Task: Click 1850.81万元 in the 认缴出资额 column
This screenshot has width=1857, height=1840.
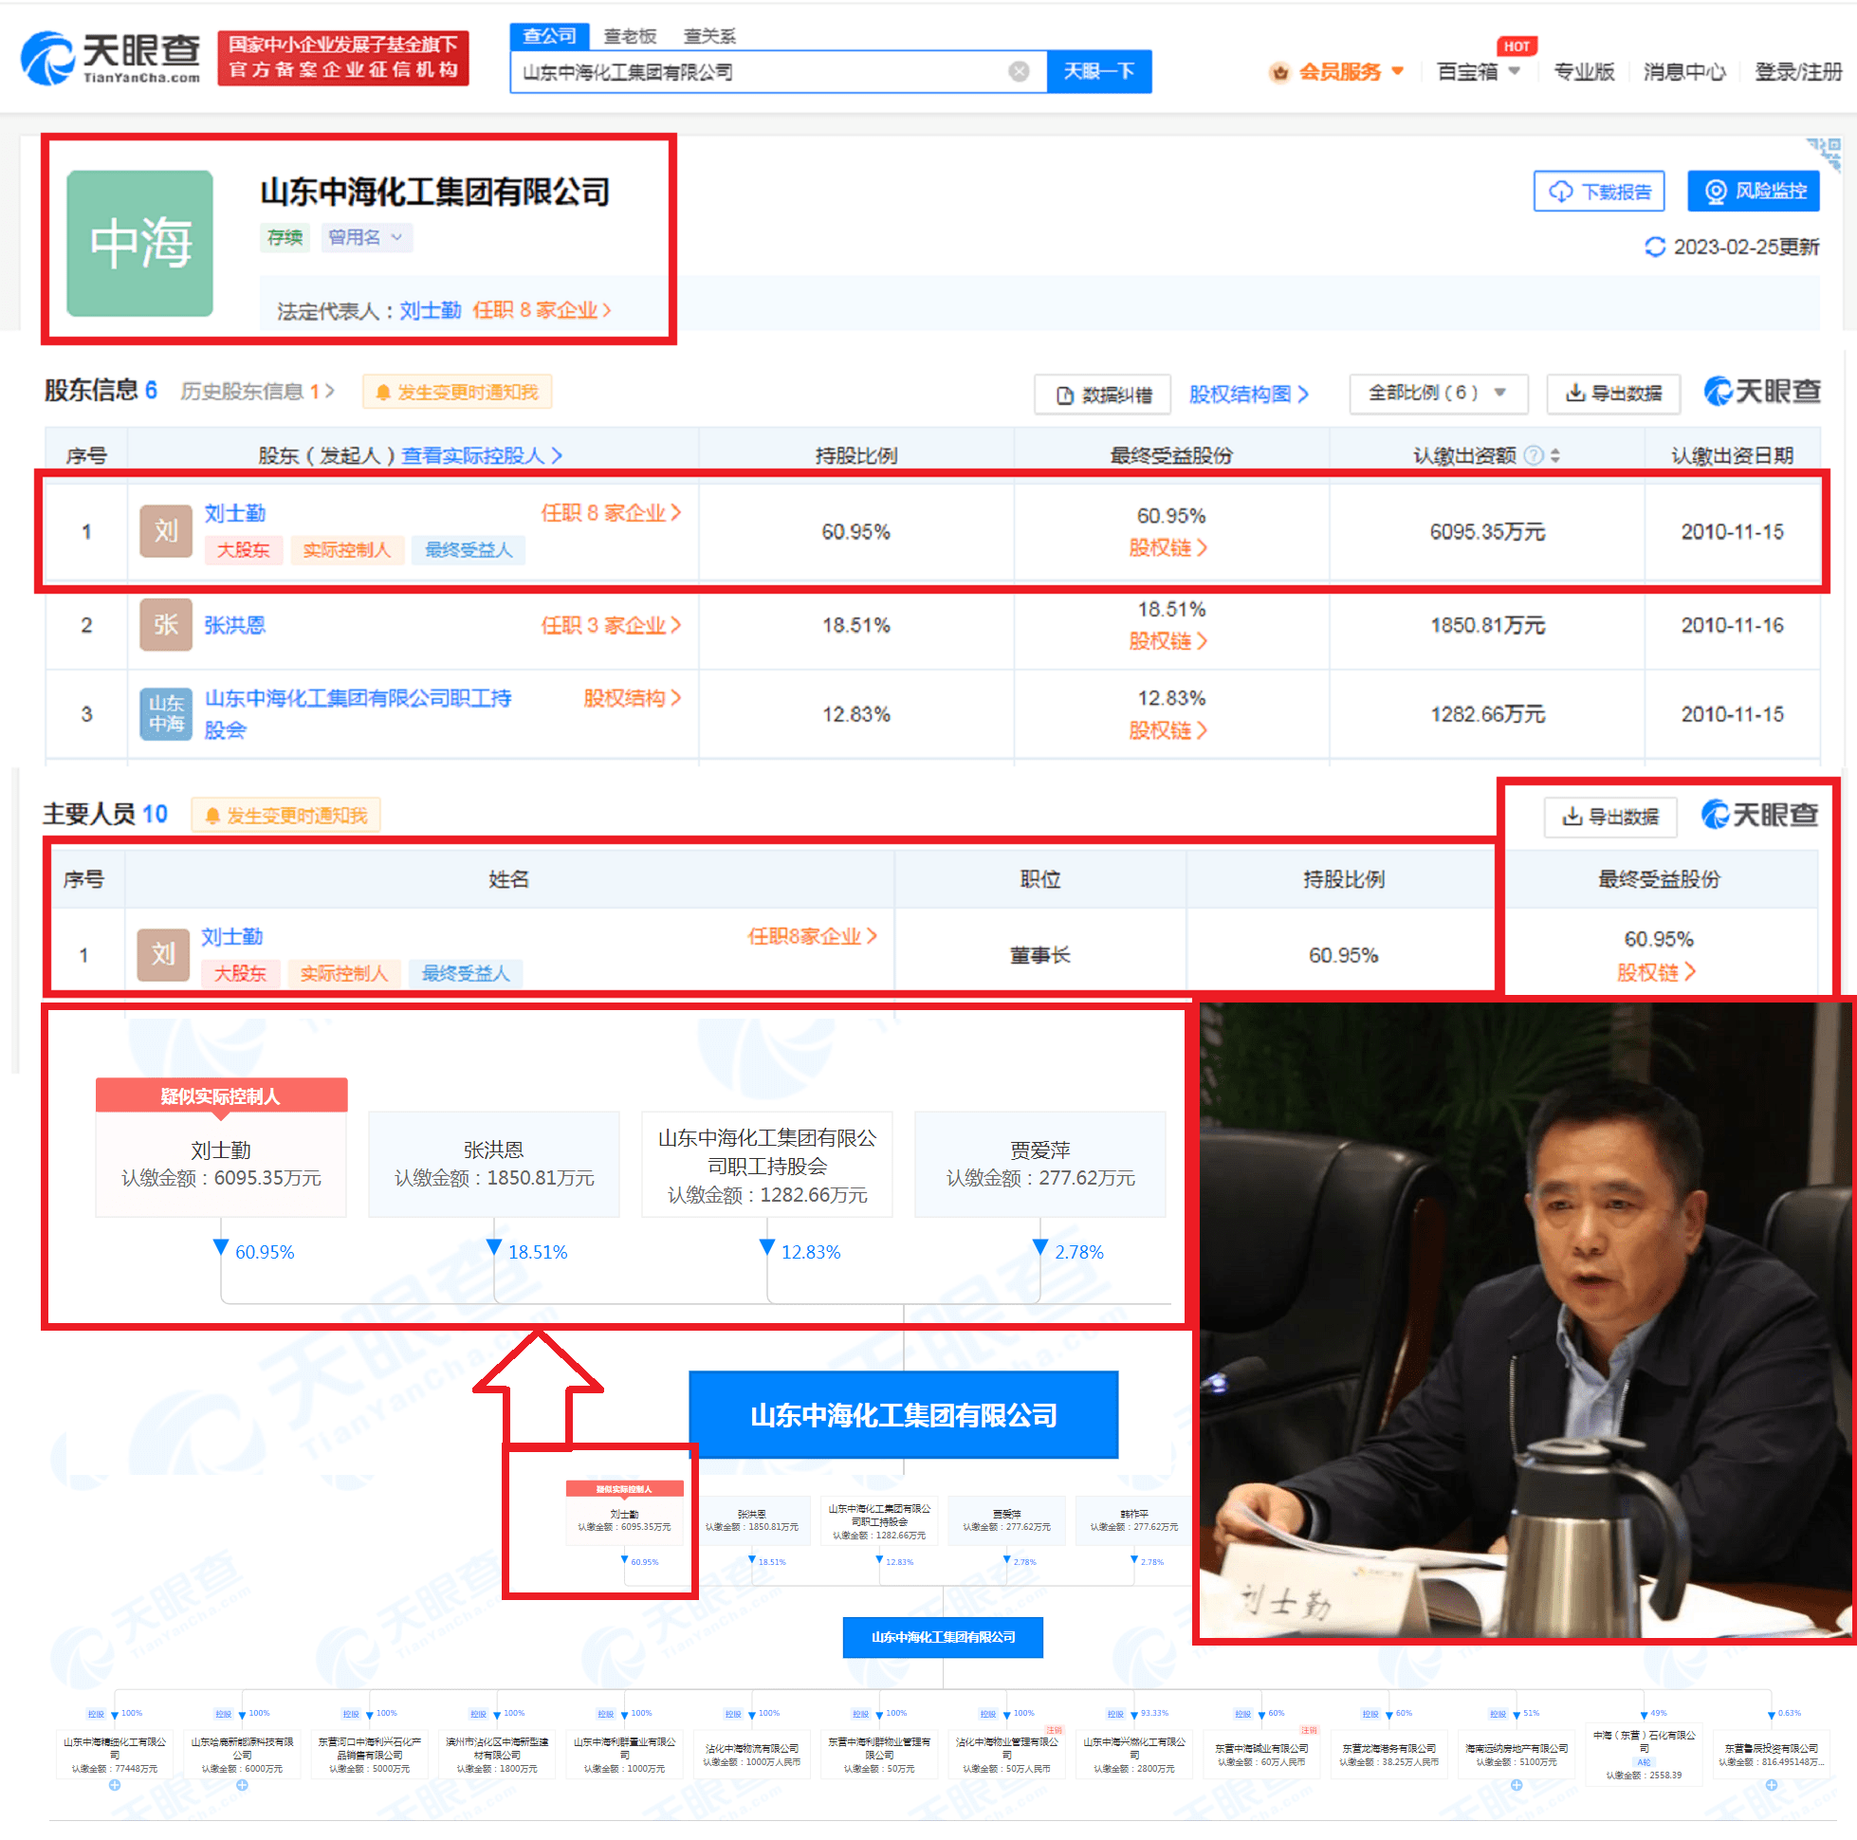Action: (x=1487, y=625)
